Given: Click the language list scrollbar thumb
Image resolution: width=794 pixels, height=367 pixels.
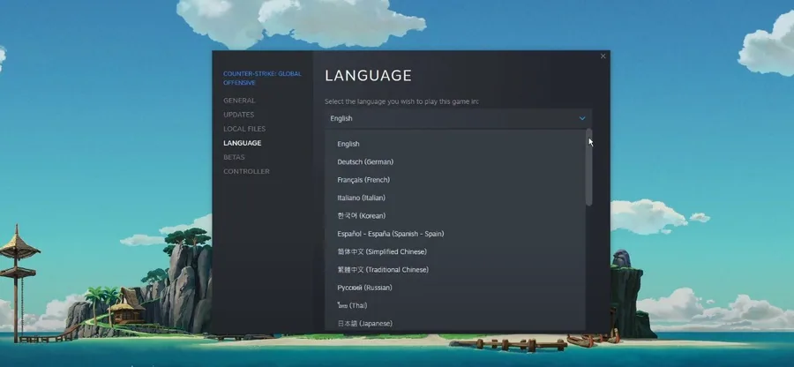Looking at the screenshot, I should coord(589,168).
